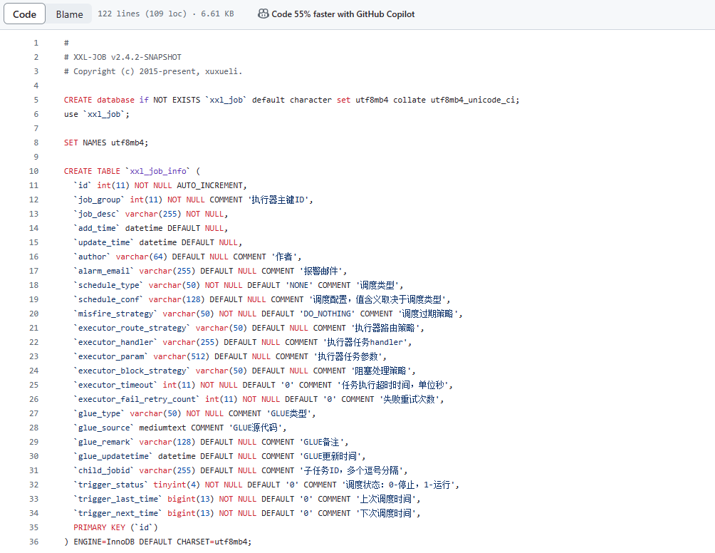
Task: Click the `child_jobid` column name
Action: click(x=104, y=470)
